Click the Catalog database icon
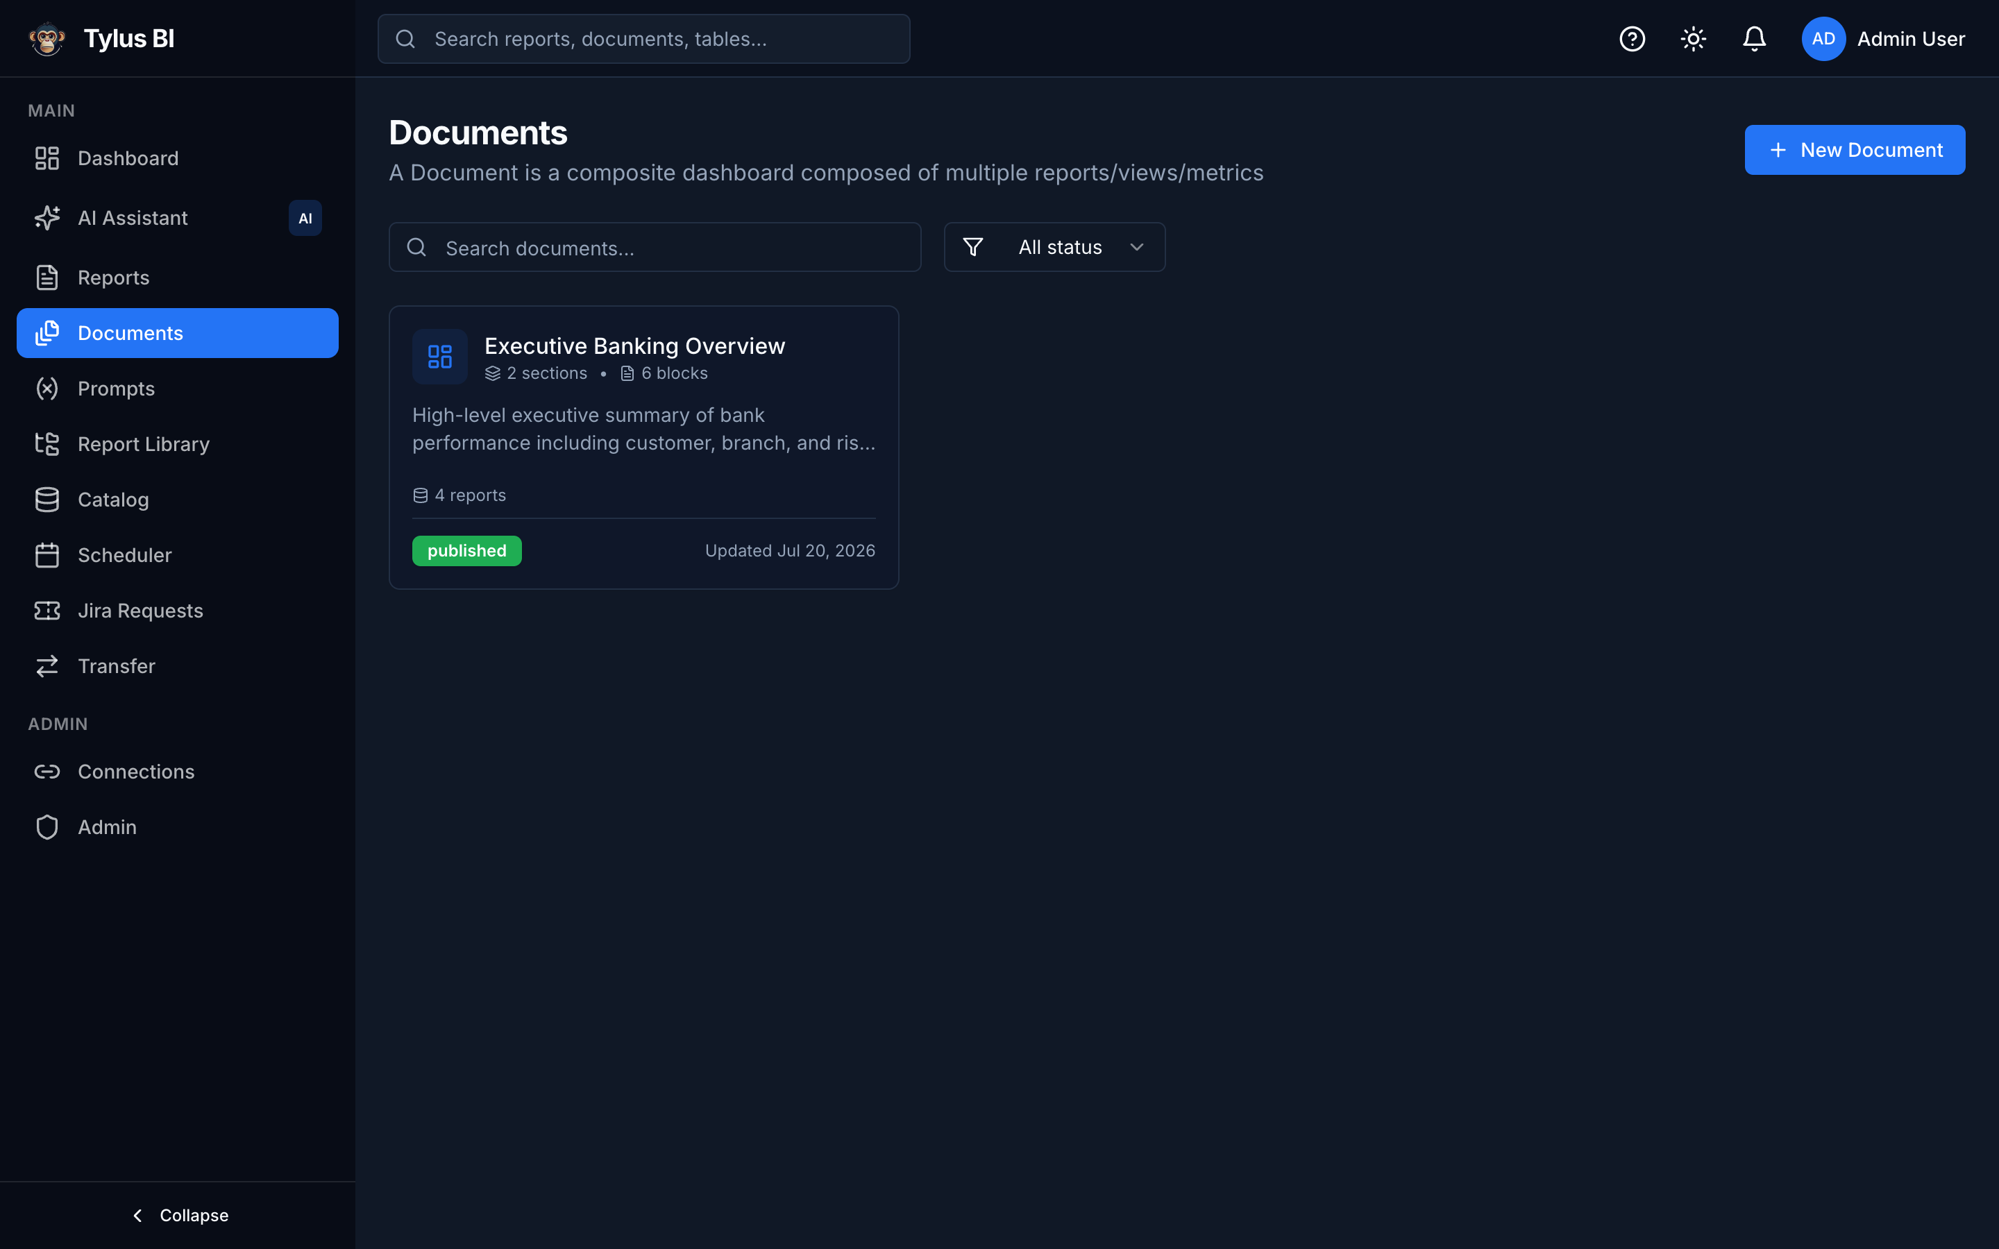The image size is (1999, 1249). pyautogui.click(x=47, y=500)
